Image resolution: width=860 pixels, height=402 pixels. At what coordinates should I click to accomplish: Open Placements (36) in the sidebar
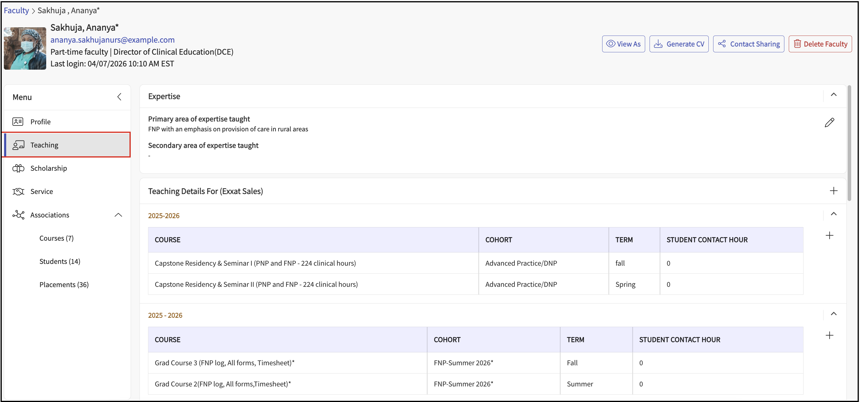click(64, 285)
